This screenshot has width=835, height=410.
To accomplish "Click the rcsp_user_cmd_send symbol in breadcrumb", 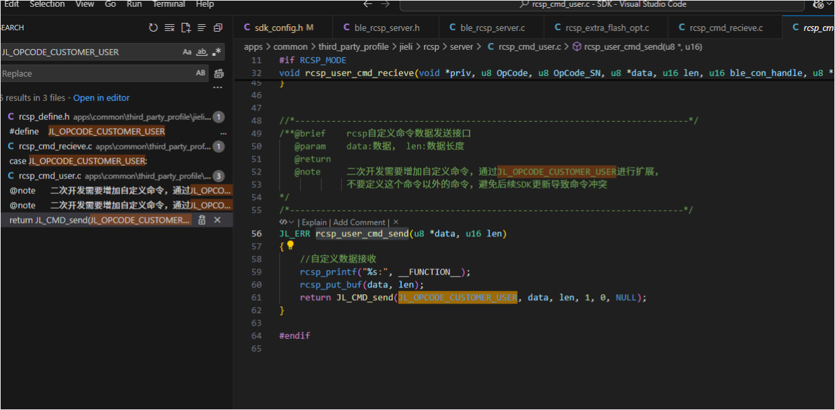I will point(637,46).
